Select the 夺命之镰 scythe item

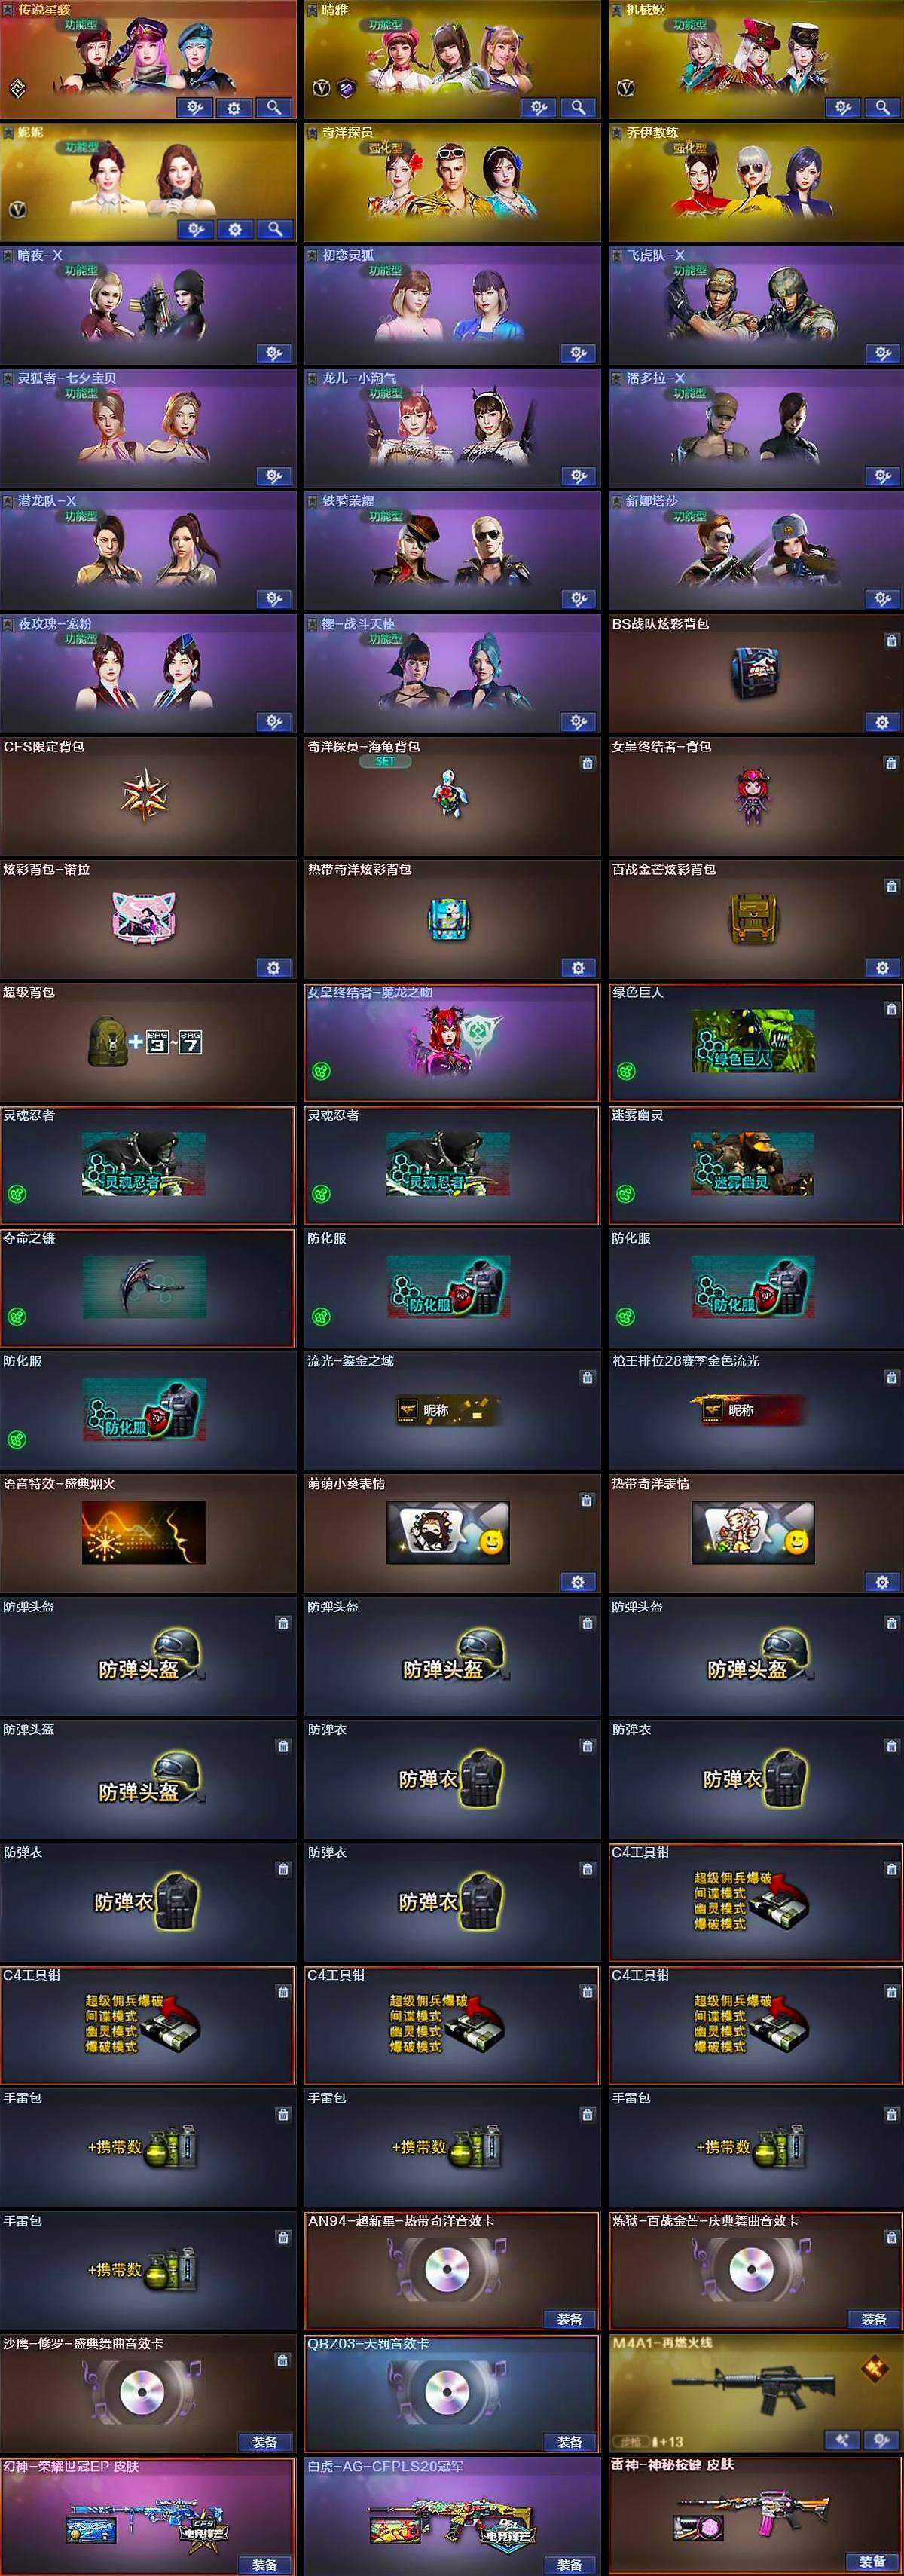click(x=148, y=1288)
